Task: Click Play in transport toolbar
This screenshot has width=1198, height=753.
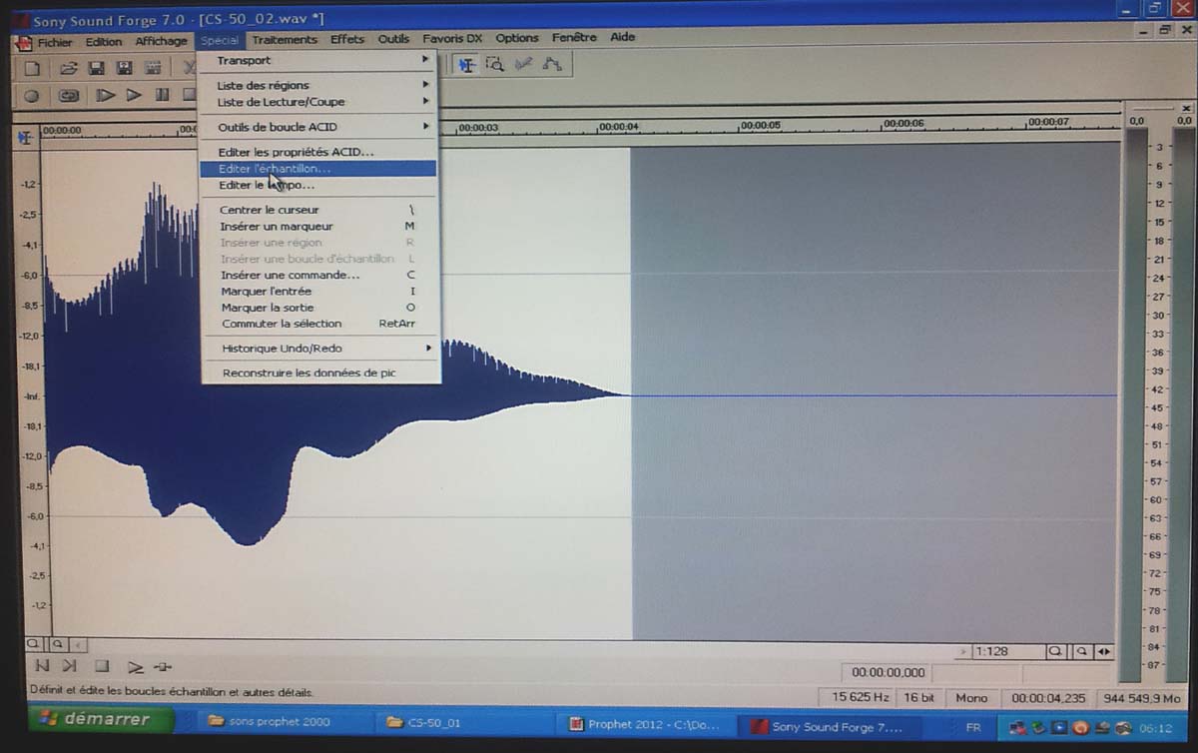Action: tap(134, 96)
